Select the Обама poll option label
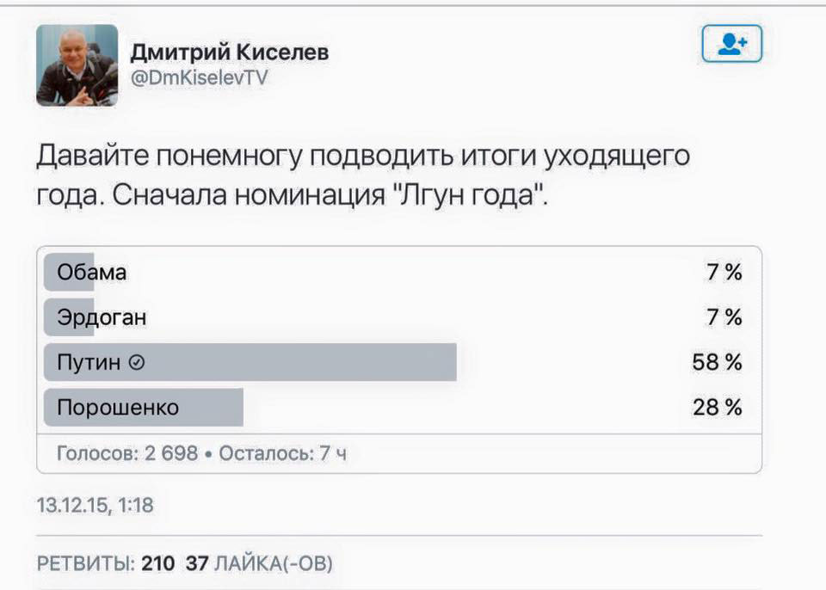The width and height of the screenshot is (826, 590). pos(92,273)
